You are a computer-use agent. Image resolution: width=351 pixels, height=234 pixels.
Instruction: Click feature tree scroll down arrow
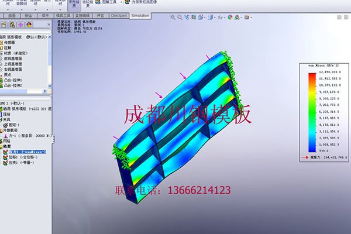coord(50,86)
